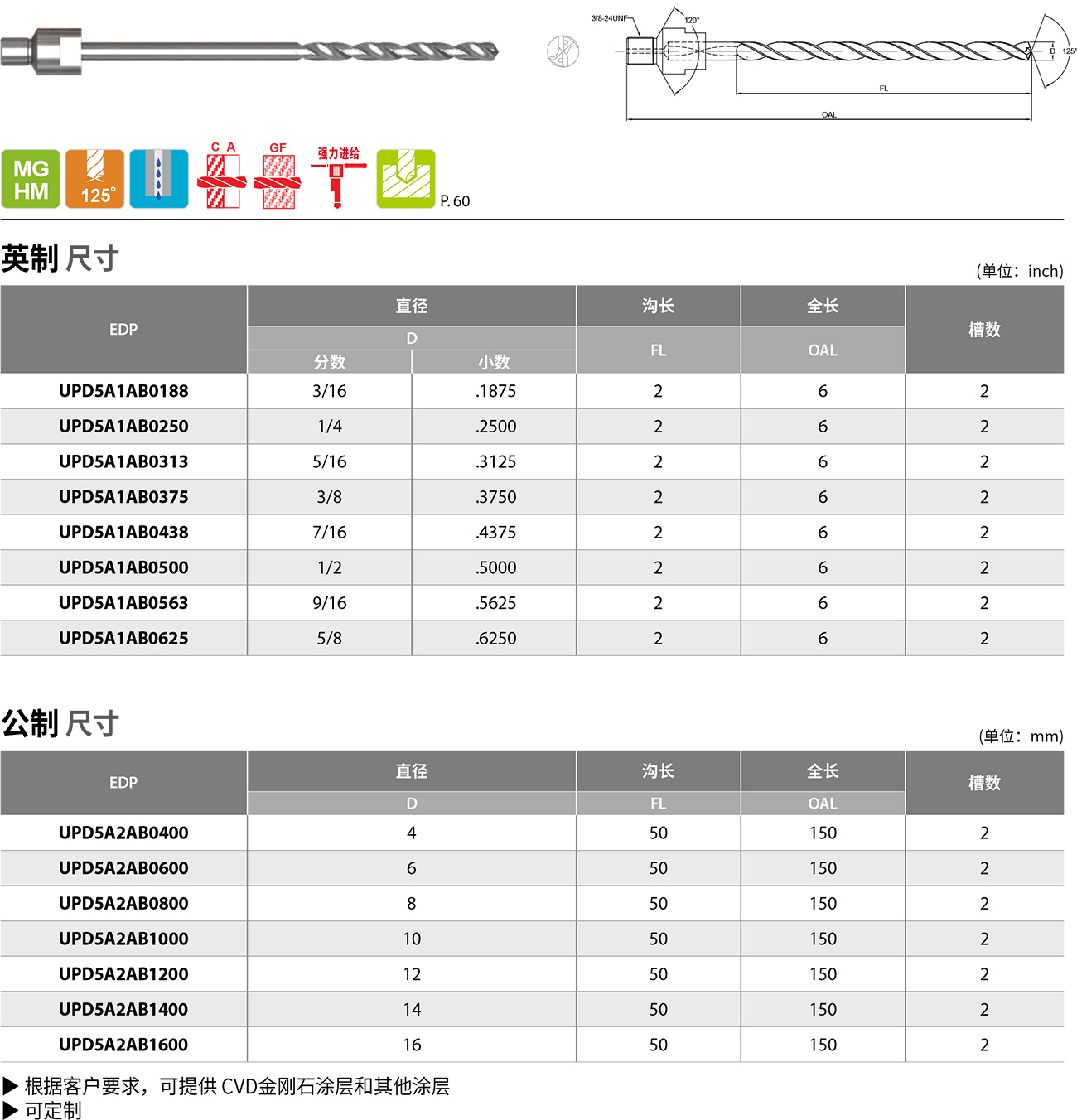Select part number UPD5A2AB1400

tap(123, 1010)
